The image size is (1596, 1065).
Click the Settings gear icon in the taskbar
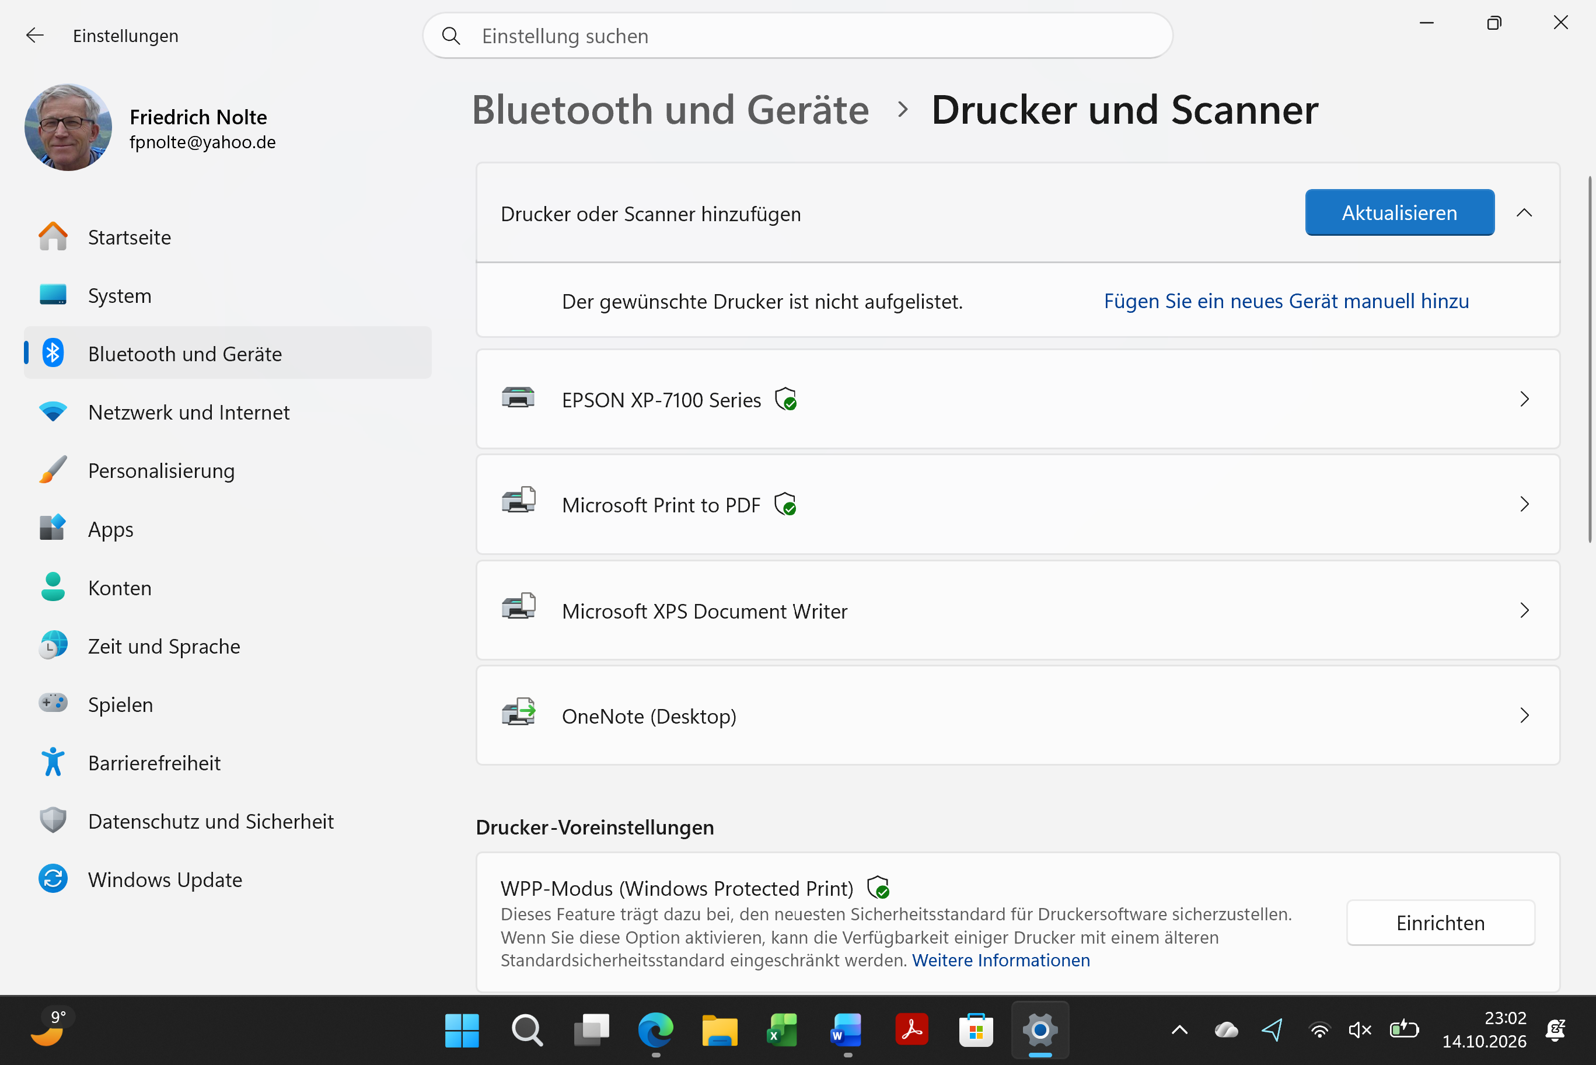pyautogui.click(x=1040, y=1031)
